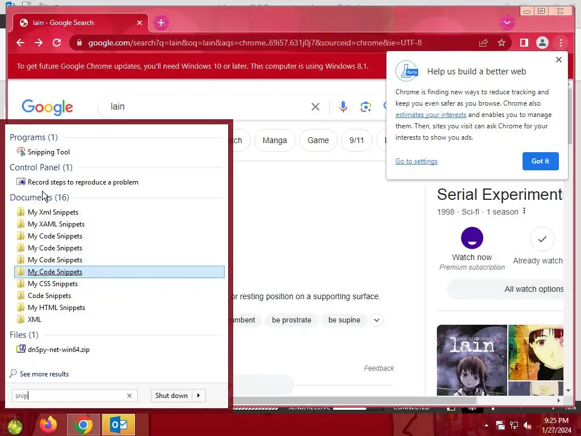The image size is (581, 436).
Task: Close the lain - Google Search tab
Action: pos(140,23)
